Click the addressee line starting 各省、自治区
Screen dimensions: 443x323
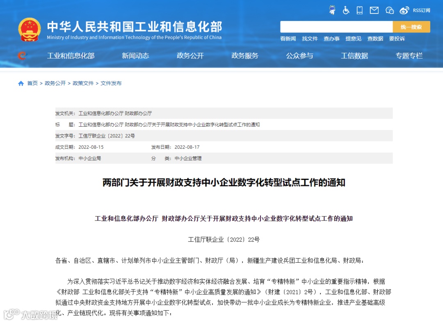coord(210,261)
